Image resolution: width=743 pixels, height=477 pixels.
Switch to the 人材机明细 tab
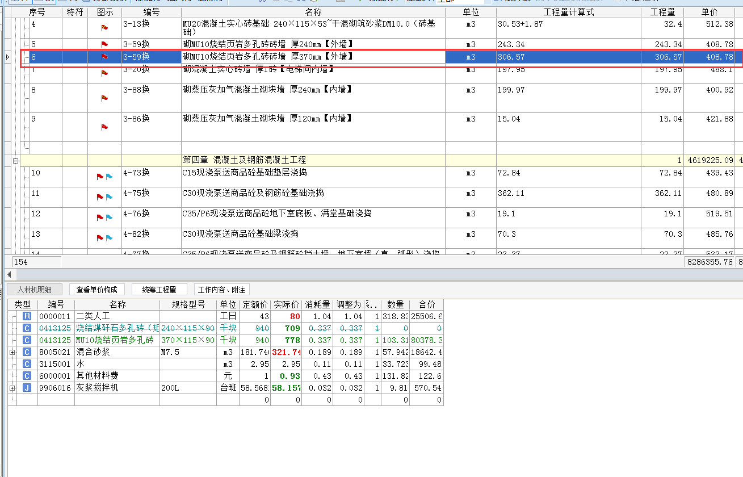pos(35,290)
